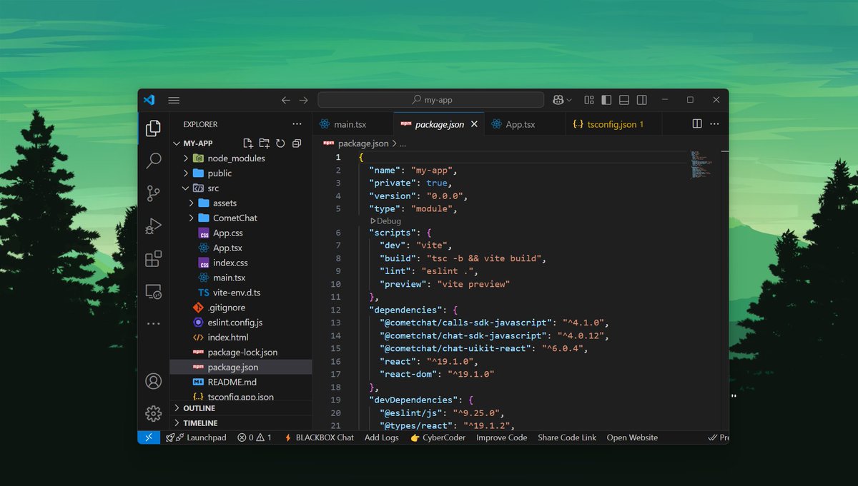
Task: Click the Debug code lens above scripts
Action: pos(385,221)
